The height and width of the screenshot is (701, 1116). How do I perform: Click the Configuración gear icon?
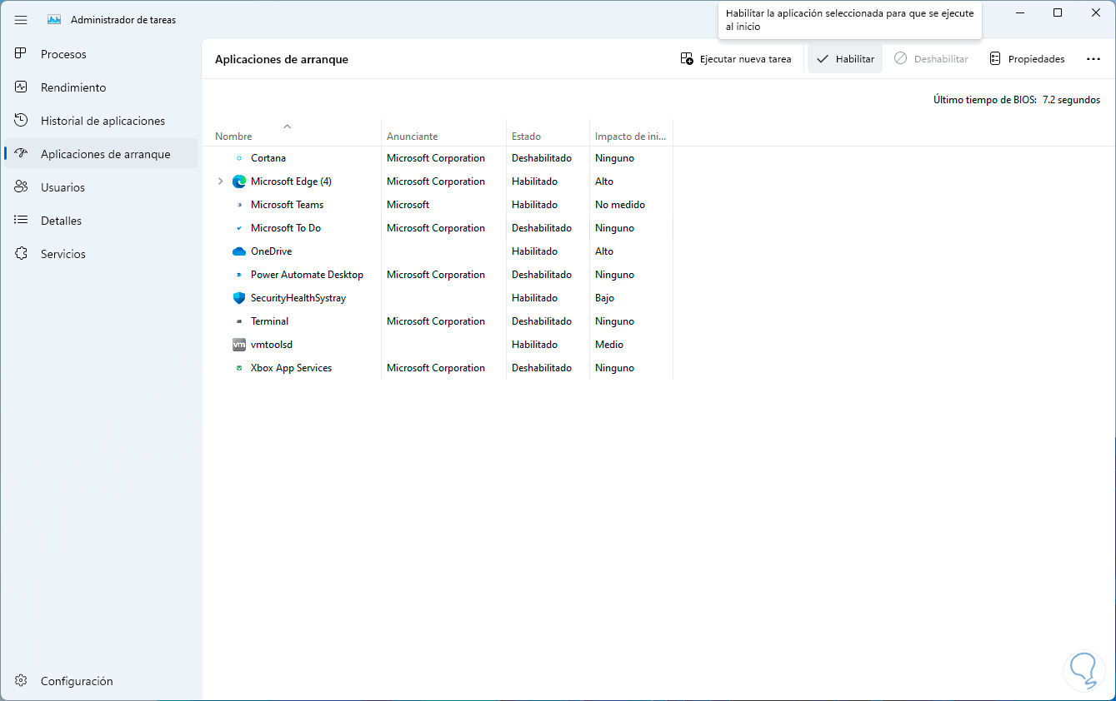coord(22,681)
